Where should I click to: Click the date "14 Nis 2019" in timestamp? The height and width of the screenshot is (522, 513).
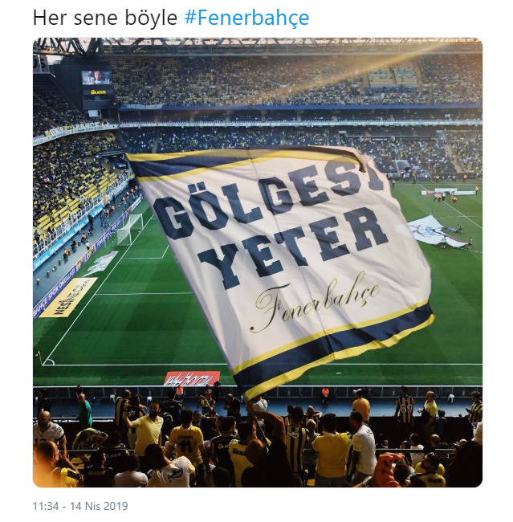click(x=99, y=506)
